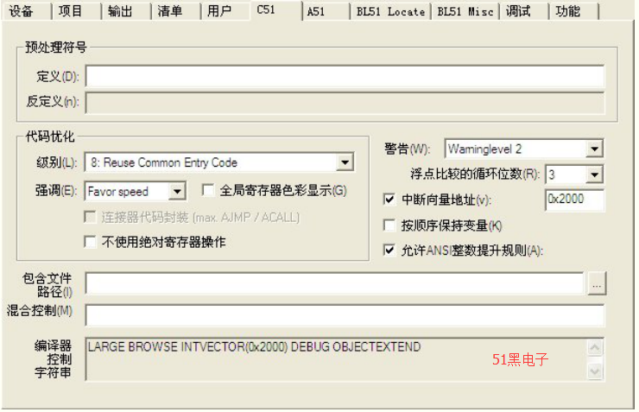Screen dimensions: 639x412
Task: Open the 功能 tab
Action: (573, 11)
